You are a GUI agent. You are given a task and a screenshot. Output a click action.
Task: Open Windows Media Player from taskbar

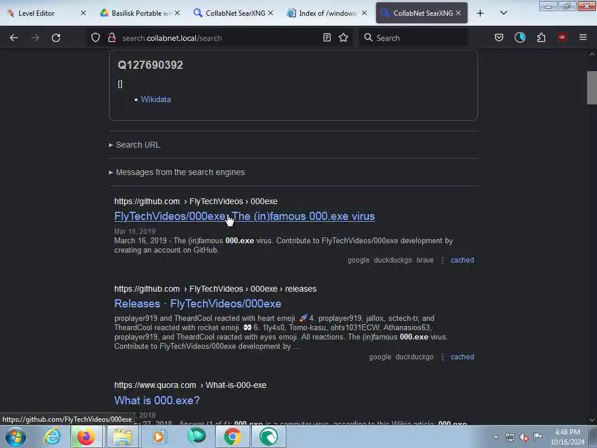[x=159, y=436]
